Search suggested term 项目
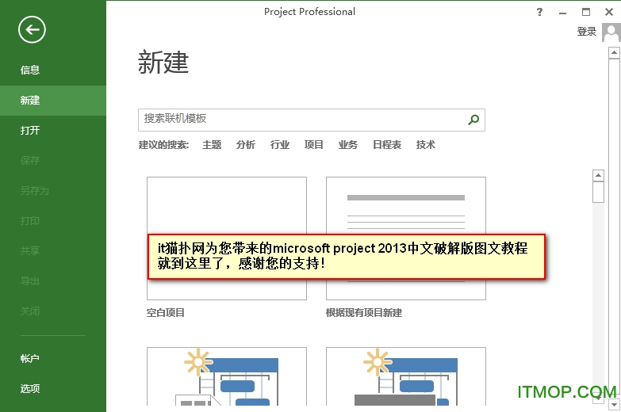Viewport: 621px width, 412px height. tap(313, 145)
